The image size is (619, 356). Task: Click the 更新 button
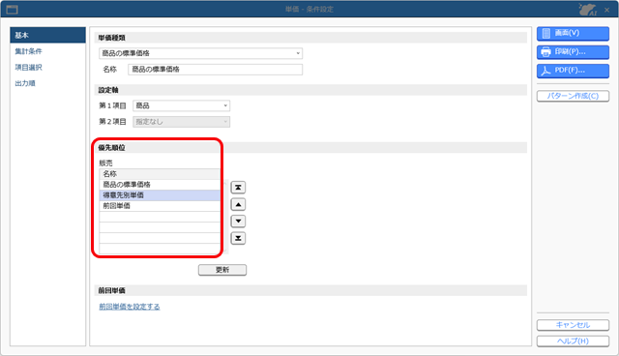222,270
